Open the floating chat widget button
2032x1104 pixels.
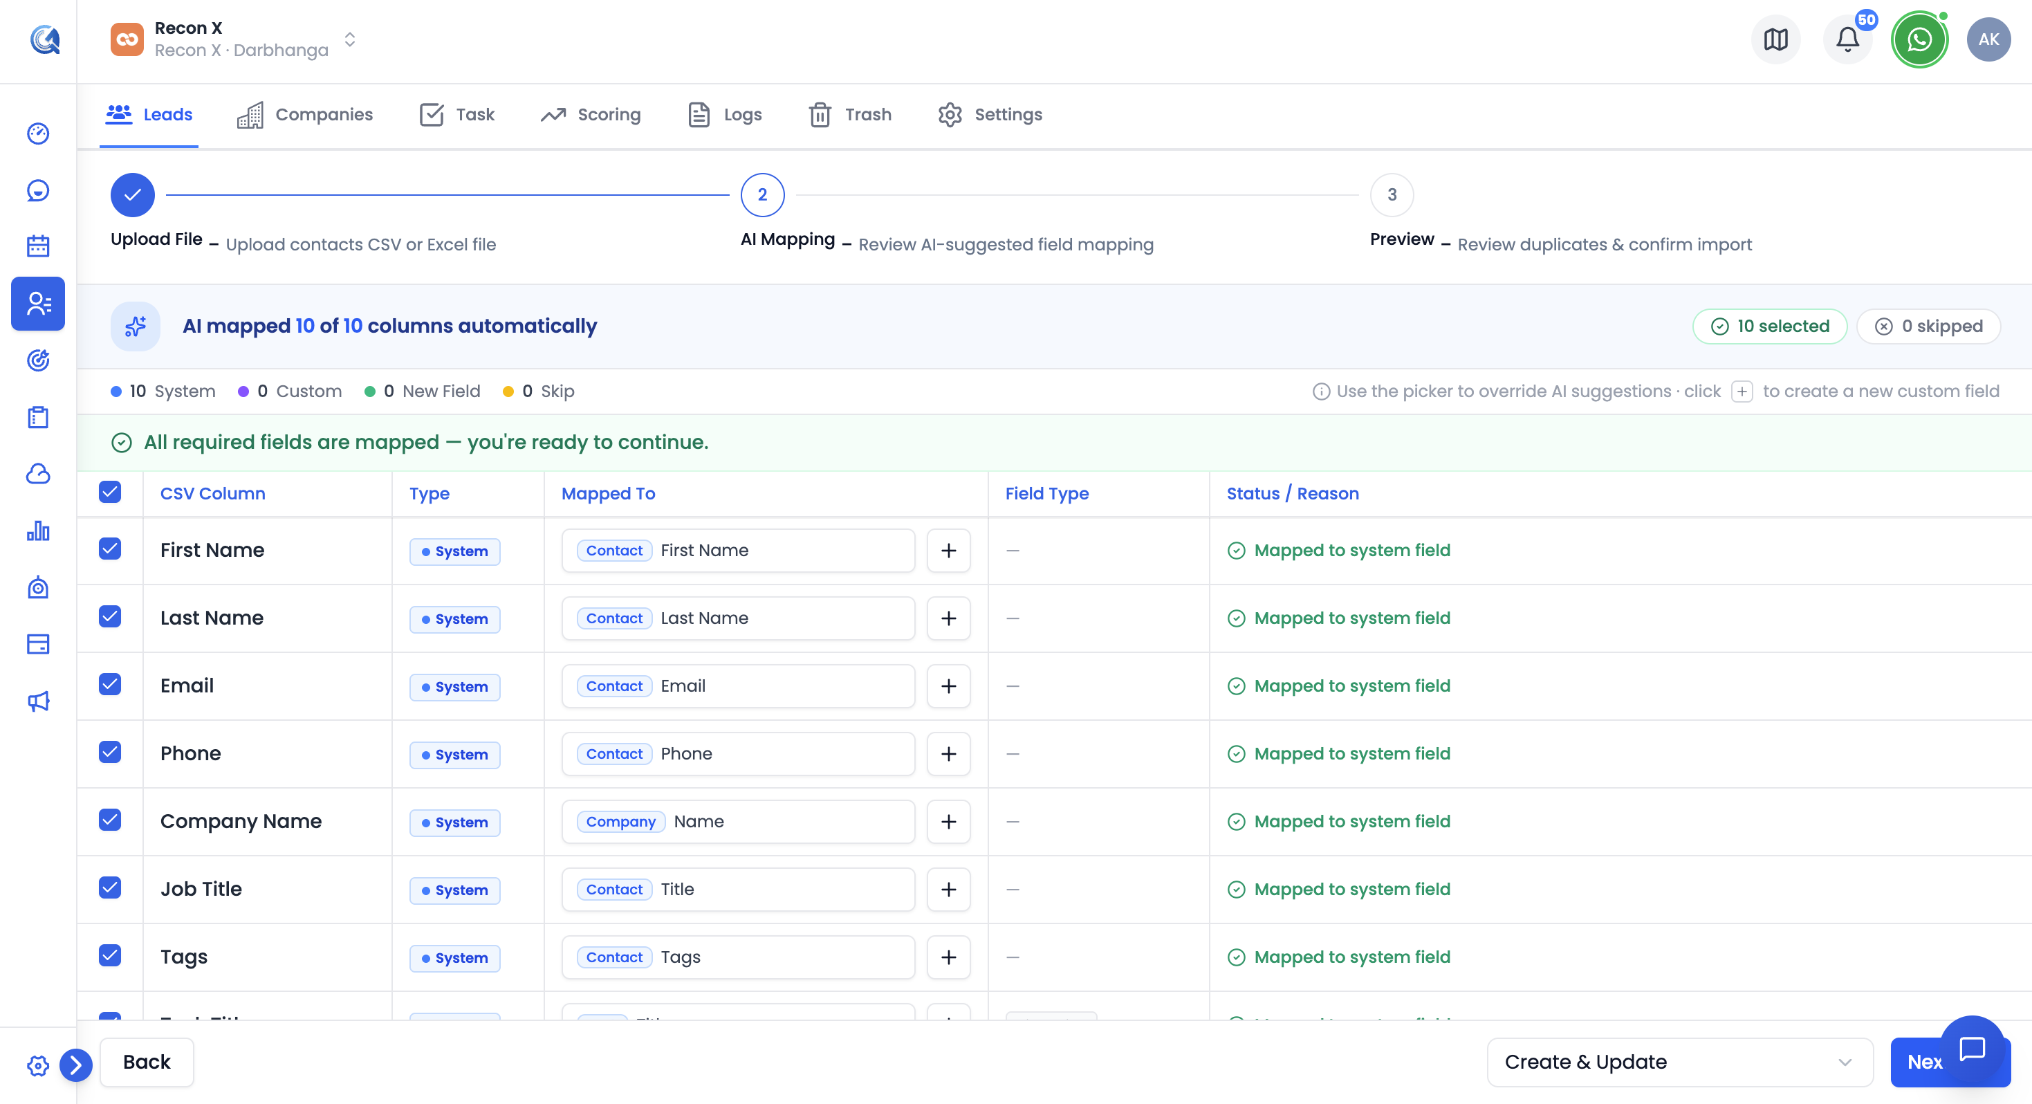coord(1972,1049)
